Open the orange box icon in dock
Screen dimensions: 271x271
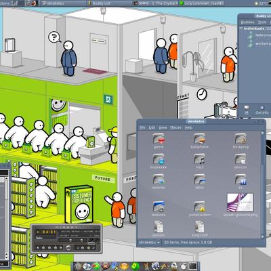(124, 266)
